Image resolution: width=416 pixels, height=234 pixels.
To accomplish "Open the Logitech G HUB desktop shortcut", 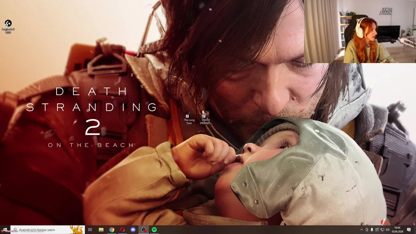I will click(8, 27).
